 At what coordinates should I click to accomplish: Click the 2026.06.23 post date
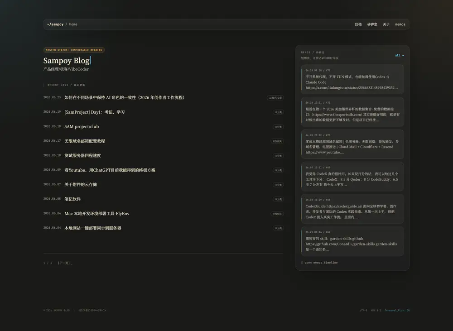[52, 97]
